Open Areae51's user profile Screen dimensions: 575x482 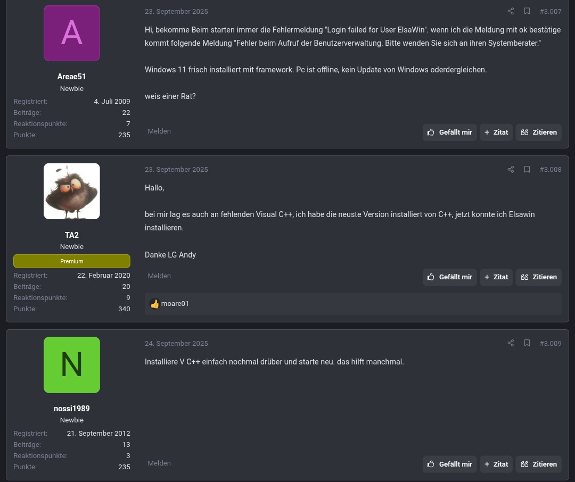(71, 77)
